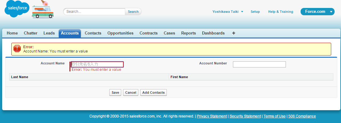This screenshot has height=123, width=341.
Task: Open the Contacts tab
Action: [93, 33]
